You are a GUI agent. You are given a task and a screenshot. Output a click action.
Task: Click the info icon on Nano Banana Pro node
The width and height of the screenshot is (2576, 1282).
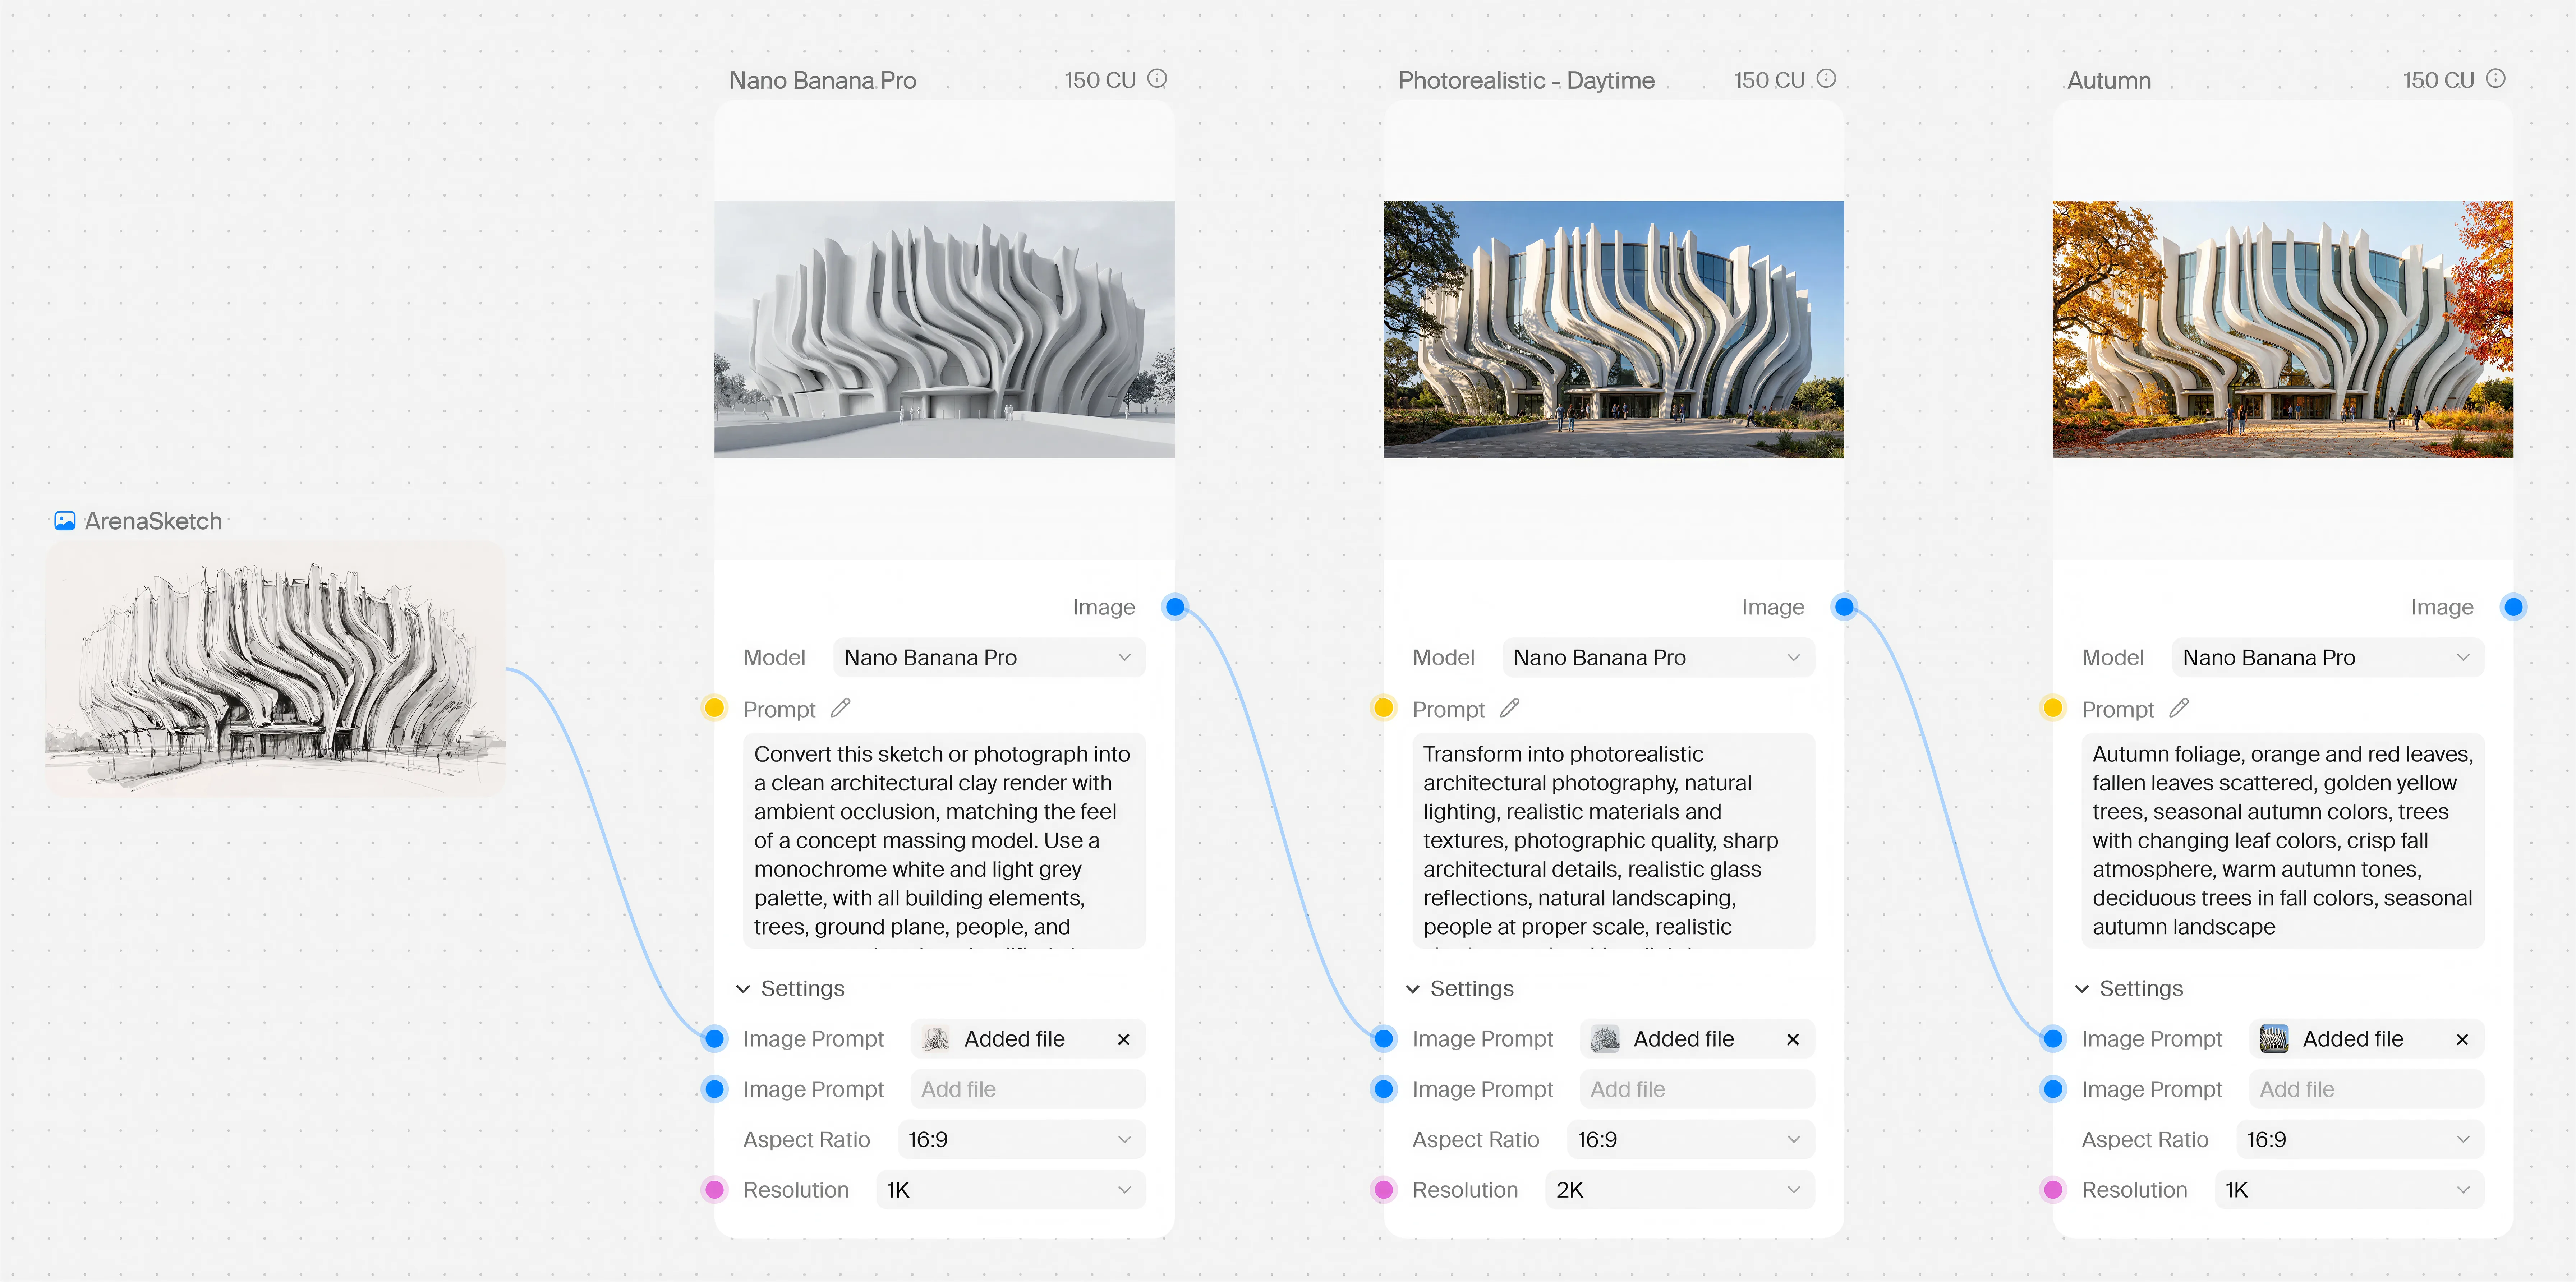1157,79
